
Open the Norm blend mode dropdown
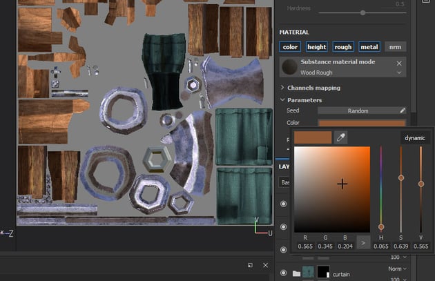[396, 269]
